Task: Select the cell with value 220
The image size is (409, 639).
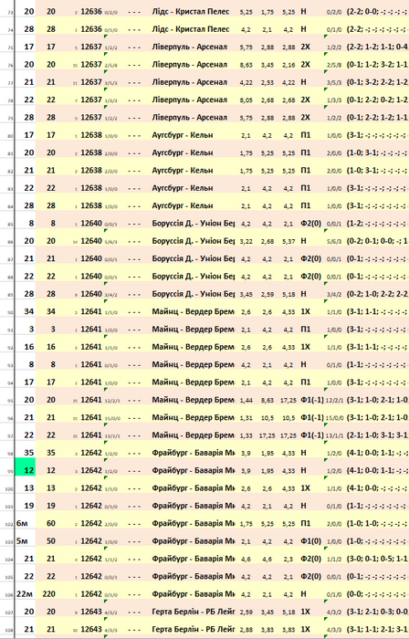Action: (x=49, y=594)
